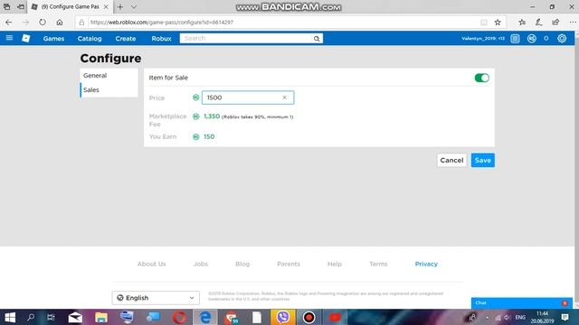The image size is (579, 325).
Task: Open the Blog footer link
Action: point(242,264)
